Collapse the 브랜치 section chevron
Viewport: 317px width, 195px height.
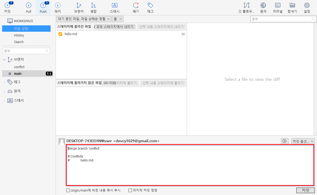click(4, 60)
